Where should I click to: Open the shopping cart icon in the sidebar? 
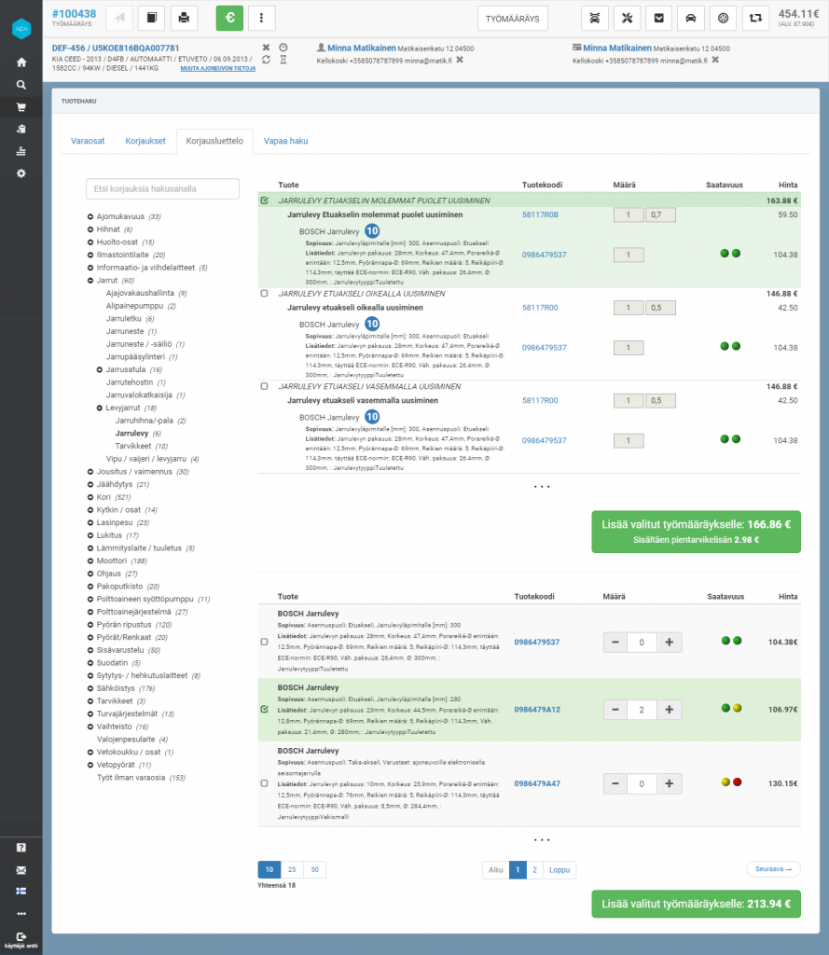tap(21, 107)
